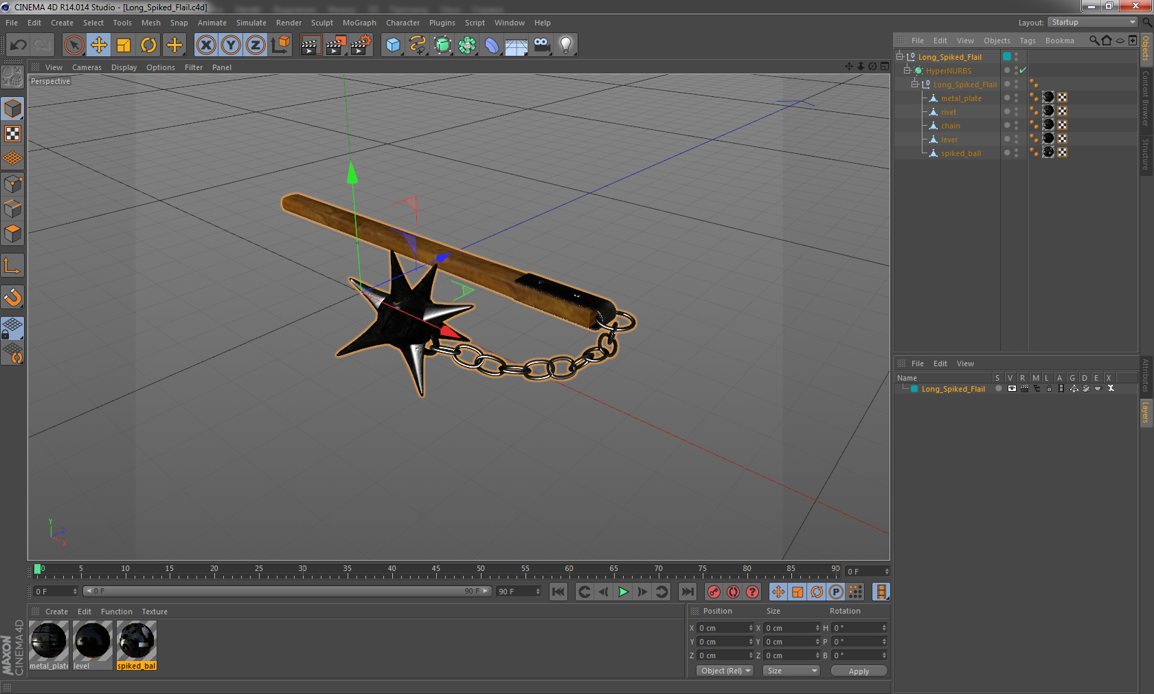Click the Apply button

click(859, 671)
